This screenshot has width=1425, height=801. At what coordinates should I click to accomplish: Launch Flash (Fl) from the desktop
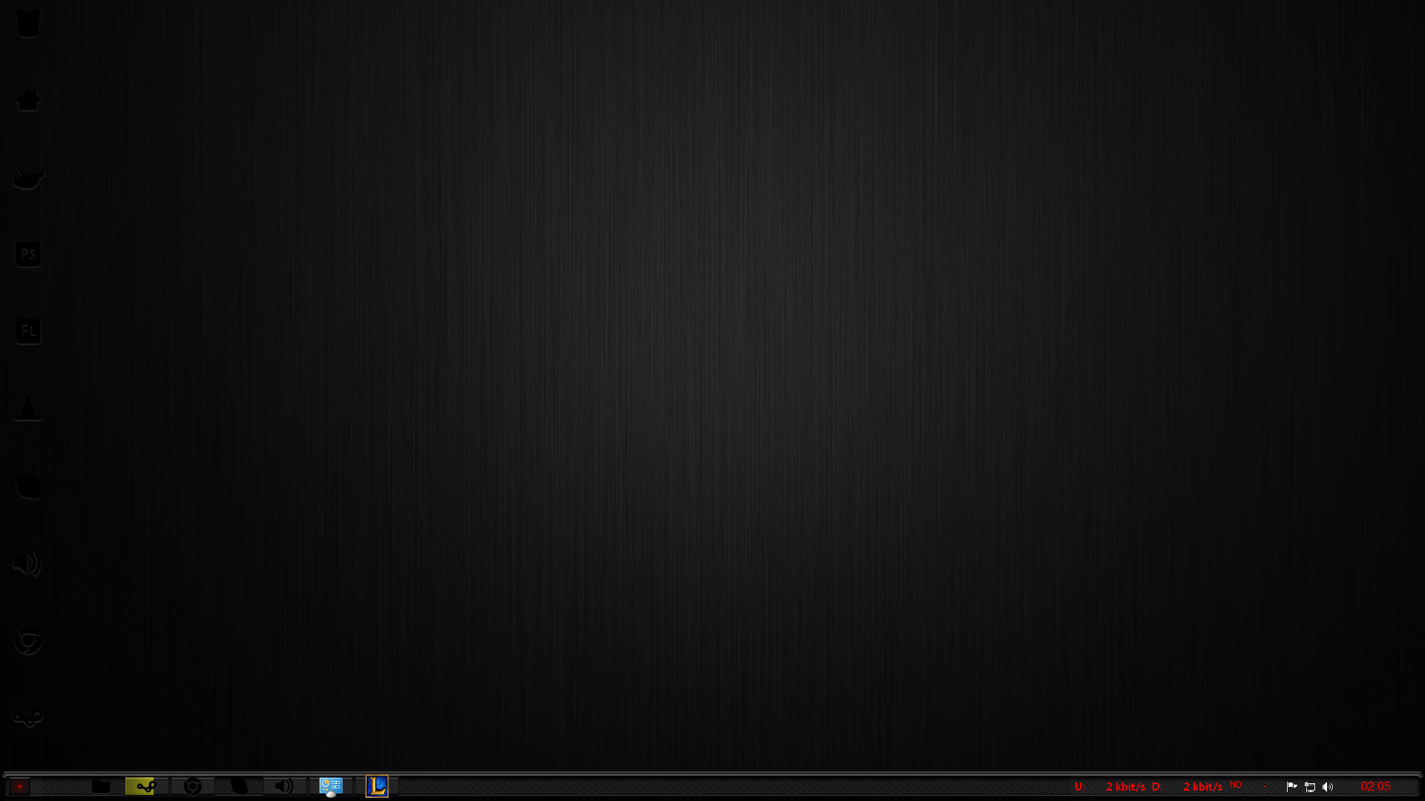click(x=28, y=331)
